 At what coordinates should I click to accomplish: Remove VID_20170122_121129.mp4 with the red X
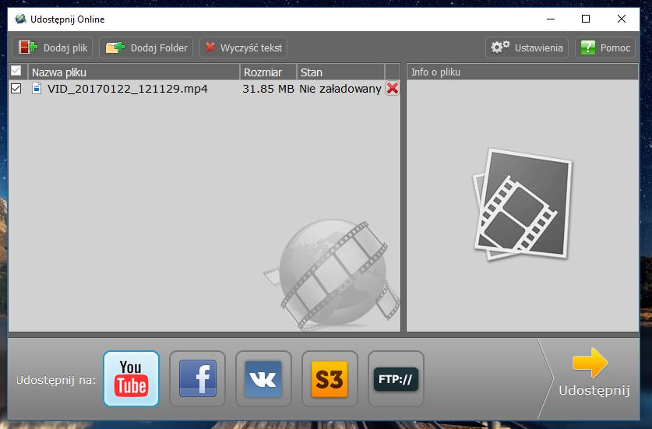pos(392,88)
